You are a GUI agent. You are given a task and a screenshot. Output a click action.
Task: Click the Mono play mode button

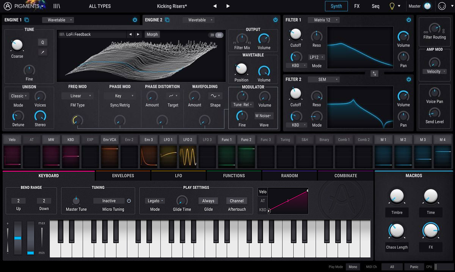pyautogui.click(x=353, y=267)
